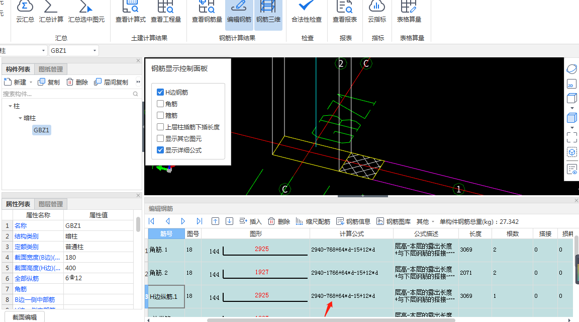
Task: Click the property list vertical scrollbar
Action: coord(138,224)
